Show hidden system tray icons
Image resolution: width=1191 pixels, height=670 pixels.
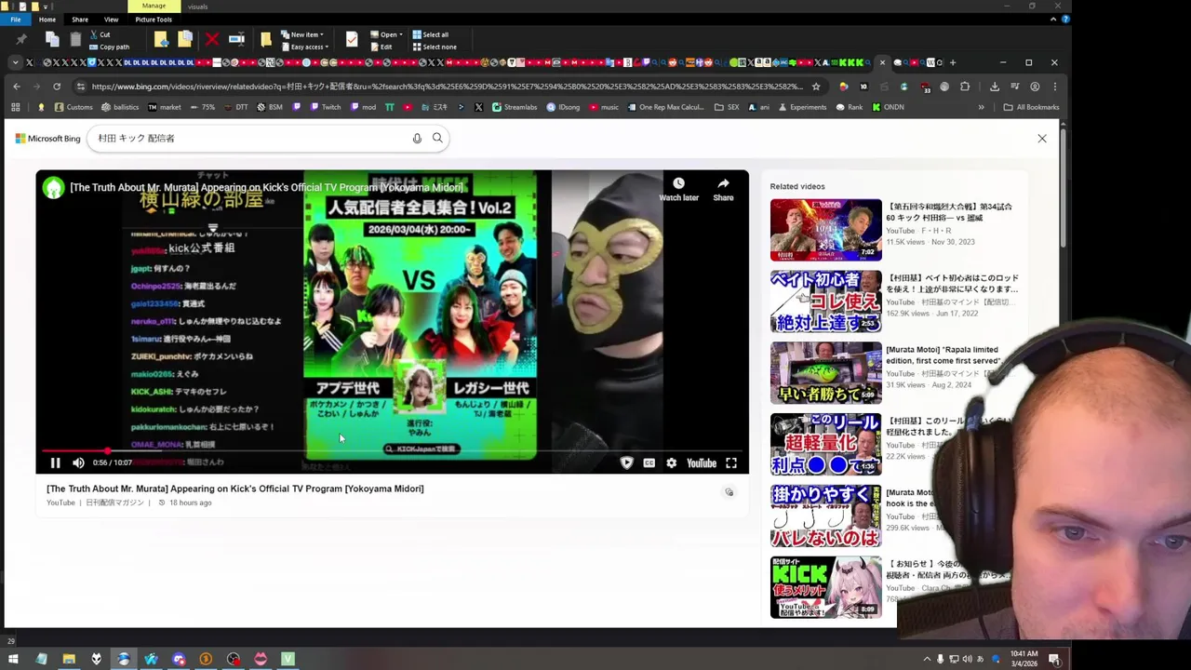click(x=927, y=659)
